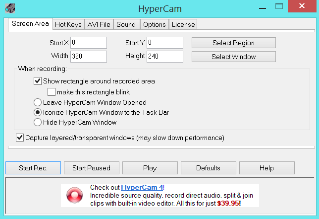This screenshot has width=319, height=219.
Task: Open the AVI File tab
Action: pos(99,25)
